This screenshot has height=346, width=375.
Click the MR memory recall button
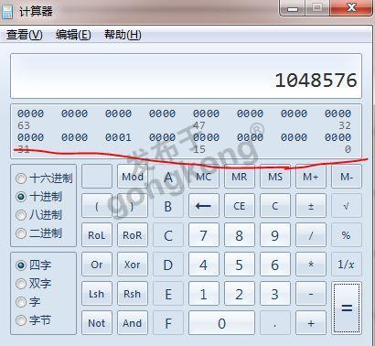tap(240, 177)
